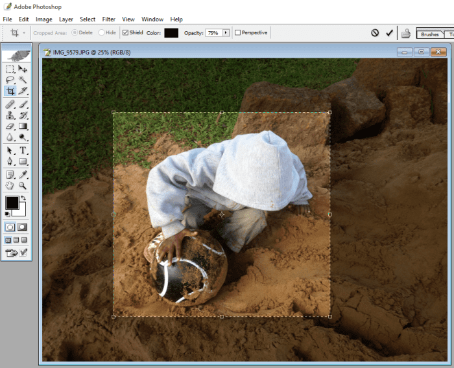
Task: Enable the Perspective checkbox
Action: point(238,32)
